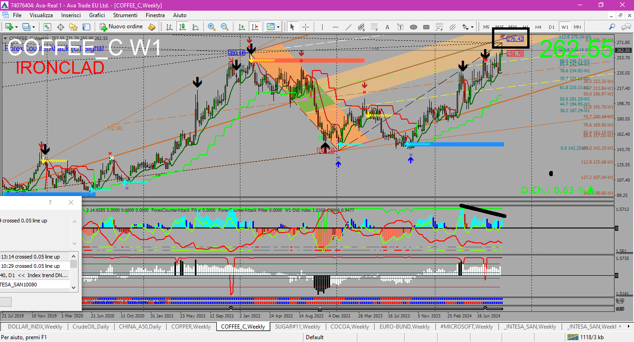Click the 1118/3 kb connection status
This screenshot has width=634, height=342.
585,337
